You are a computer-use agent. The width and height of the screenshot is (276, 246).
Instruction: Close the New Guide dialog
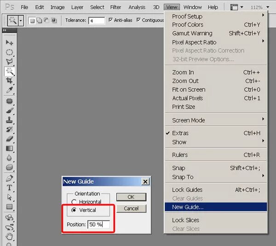(x=145, y=182)
